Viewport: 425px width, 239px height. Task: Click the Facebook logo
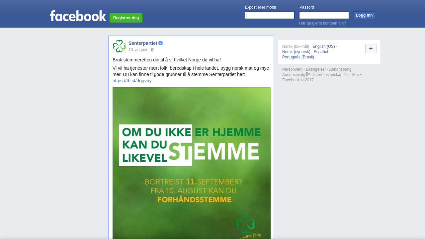78,16
